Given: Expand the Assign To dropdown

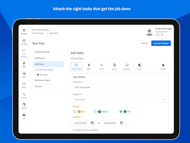Looking at the screenshot, I should (x=119, y=99).
